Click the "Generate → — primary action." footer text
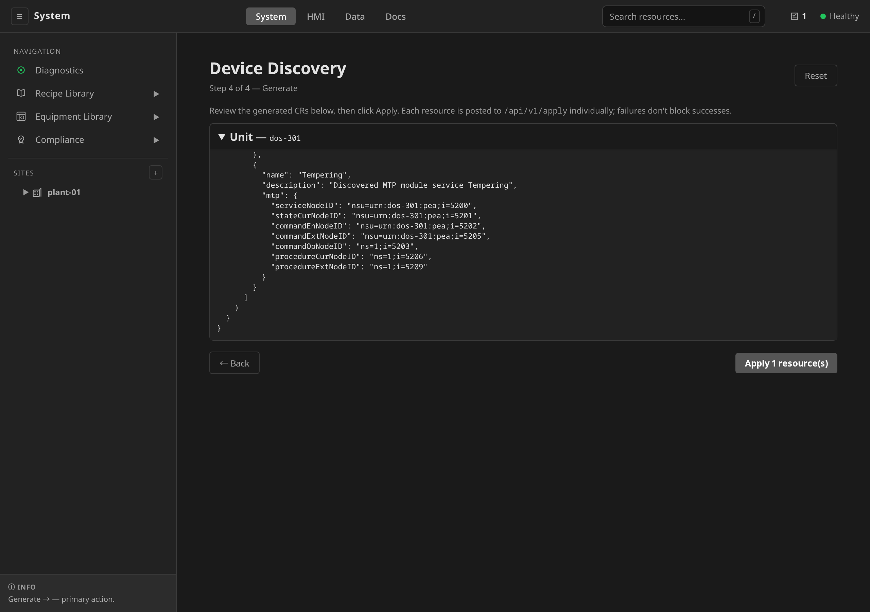 coord(62,599)
